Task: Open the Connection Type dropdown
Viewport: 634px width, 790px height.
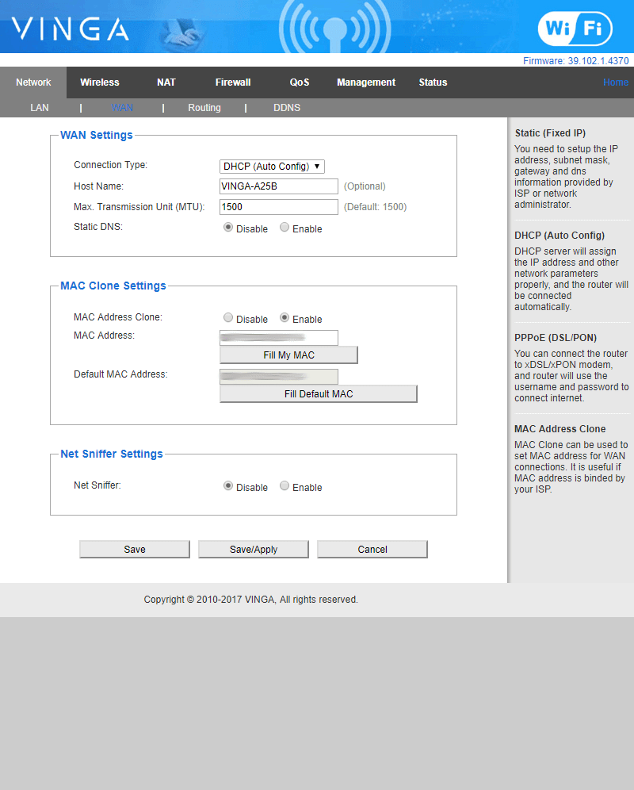Action: coord(272,167)
